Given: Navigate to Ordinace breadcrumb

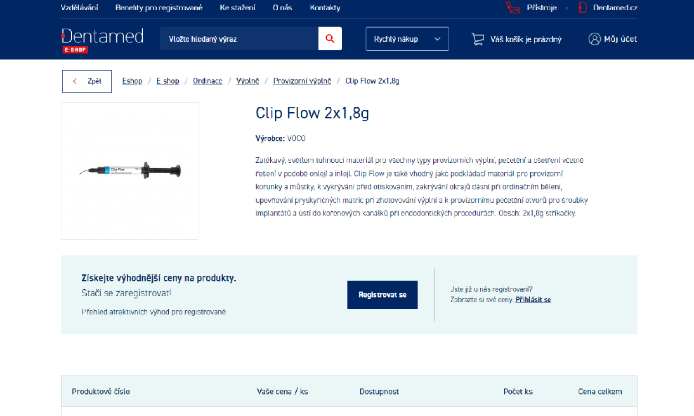Looking at the screenshot, I should click(207, 81).
